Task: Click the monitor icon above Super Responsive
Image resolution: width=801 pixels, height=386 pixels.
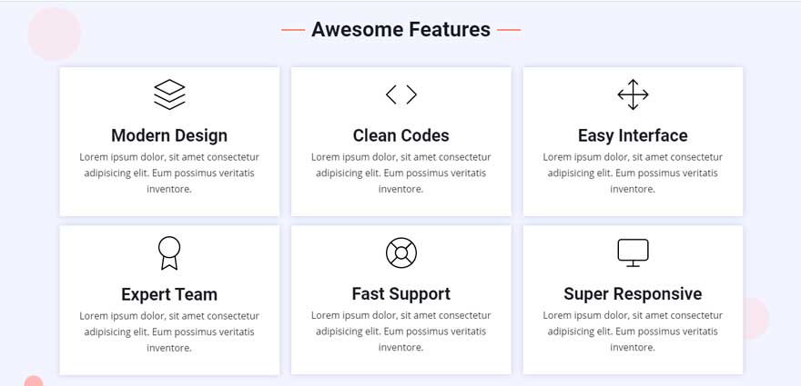Action: point(633,252)
